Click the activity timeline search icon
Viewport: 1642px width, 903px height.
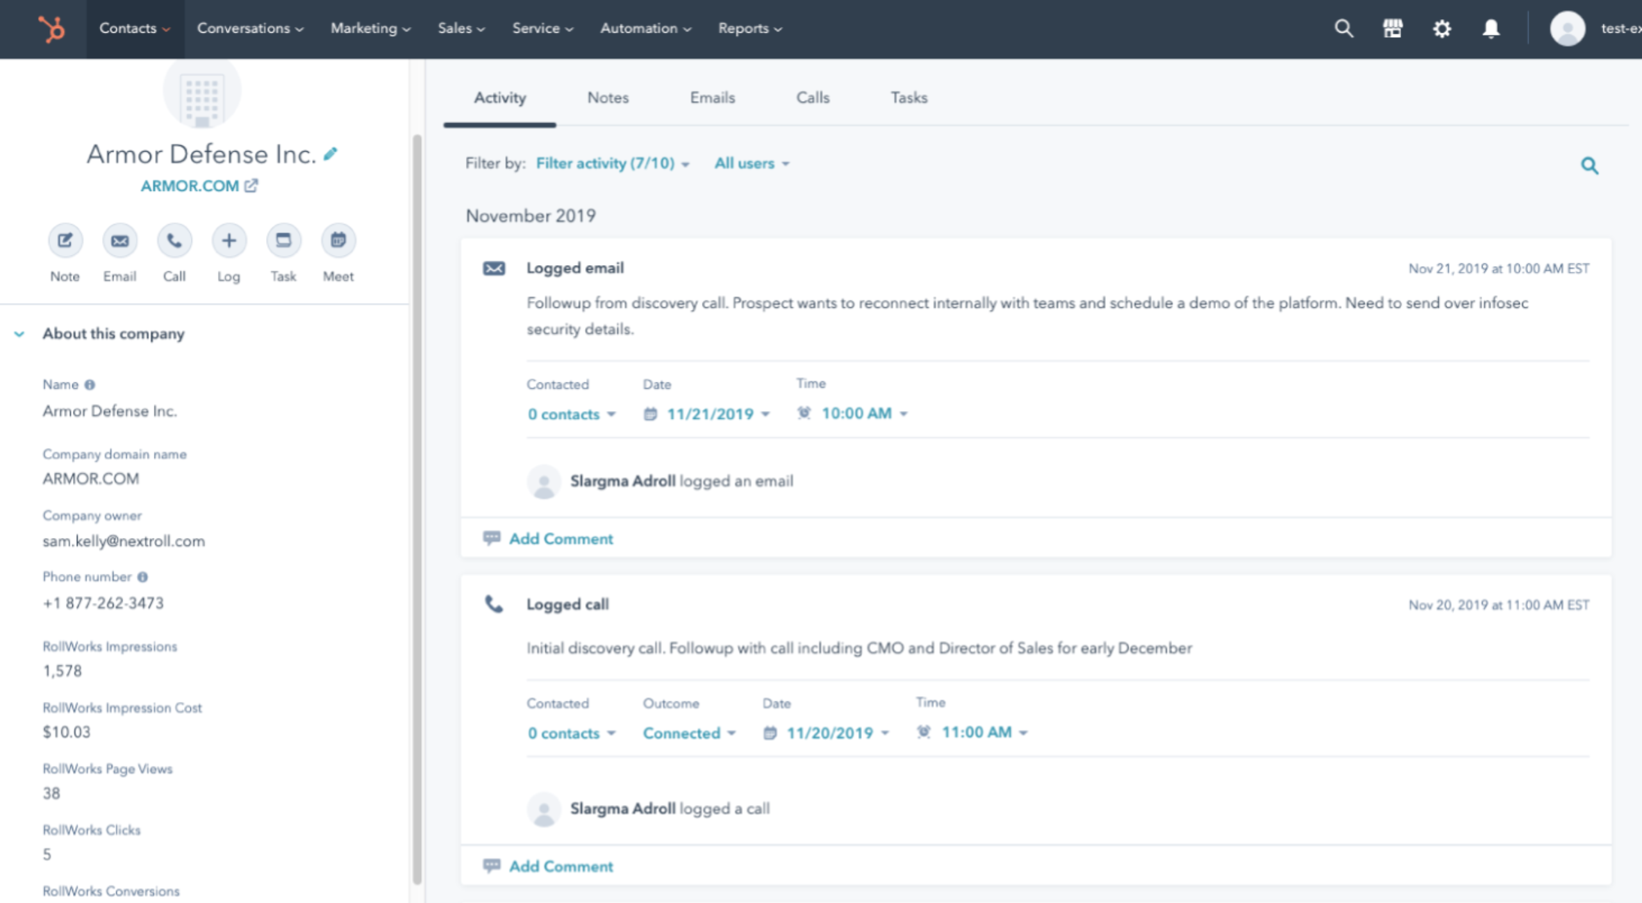pyautogui.click(x=1589, y=166)
